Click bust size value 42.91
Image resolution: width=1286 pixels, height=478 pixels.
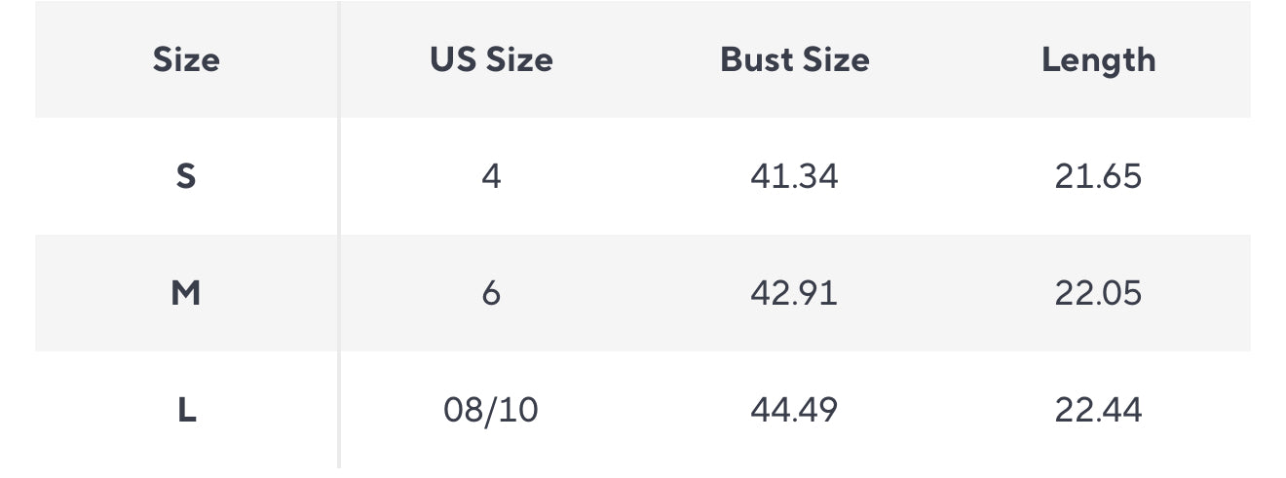794,293
